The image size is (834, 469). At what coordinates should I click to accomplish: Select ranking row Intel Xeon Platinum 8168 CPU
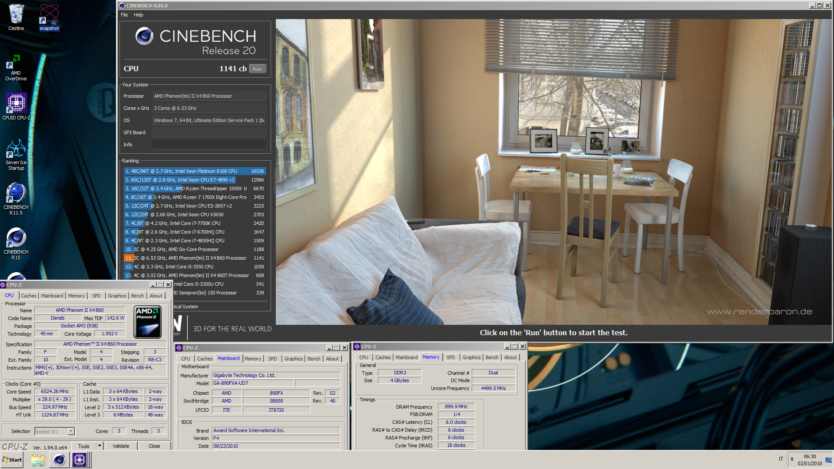[195, 171]
